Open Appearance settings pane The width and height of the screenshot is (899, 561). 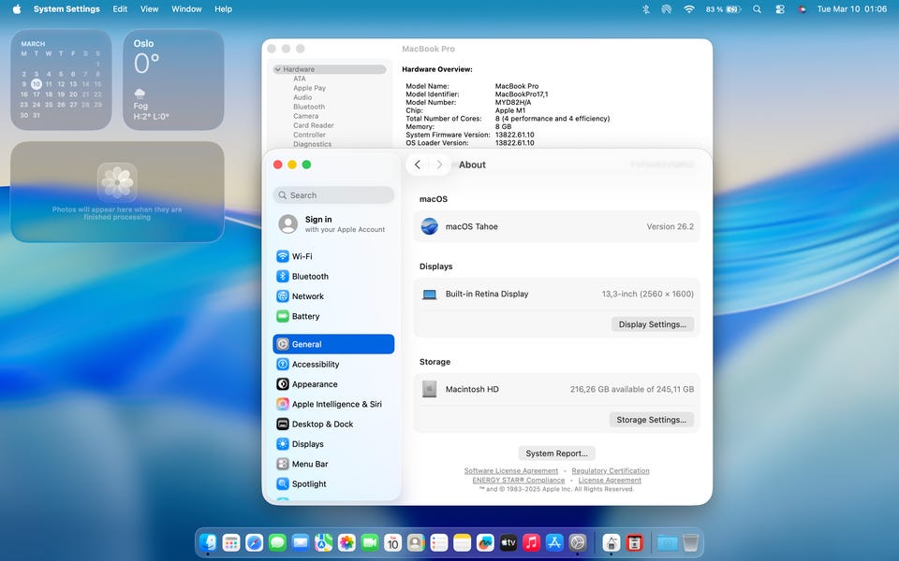click(315, 384)
